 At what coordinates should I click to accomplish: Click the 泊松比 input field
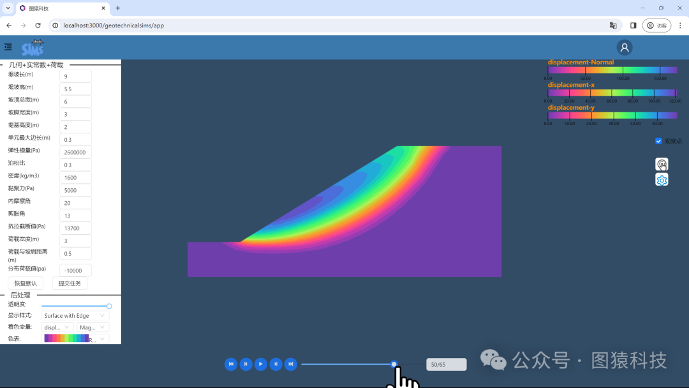(x=75, y=165)
